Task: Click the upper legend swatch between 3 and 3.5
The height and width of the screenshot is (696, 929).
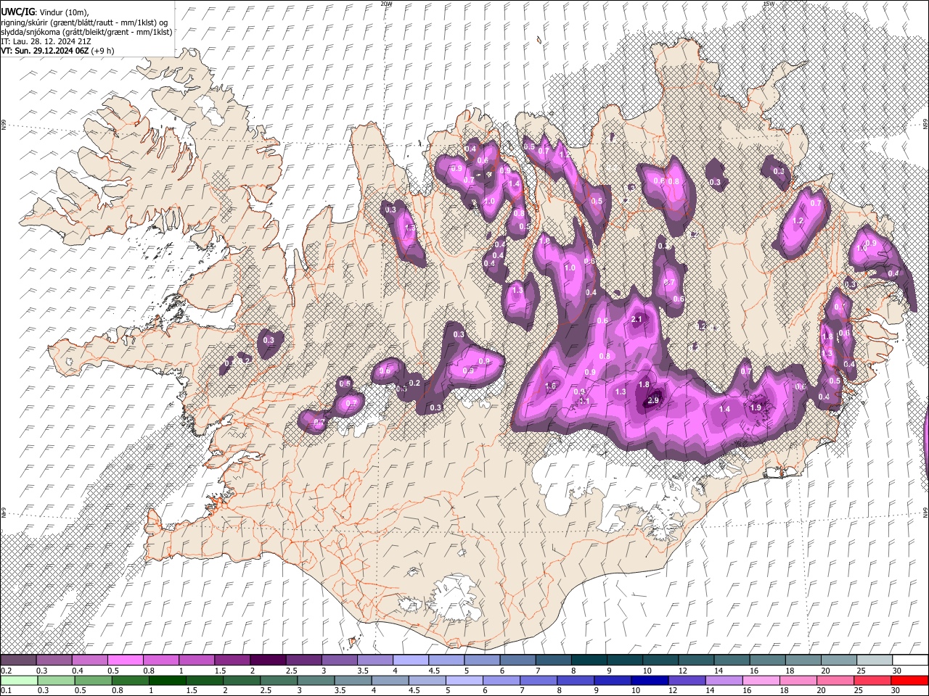Action: click(339, 660)
